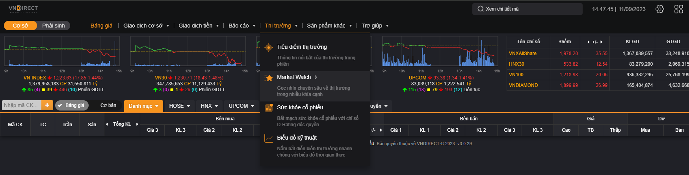Click the Sức khỏe cổ phiếu icon

tap(269, 108)
